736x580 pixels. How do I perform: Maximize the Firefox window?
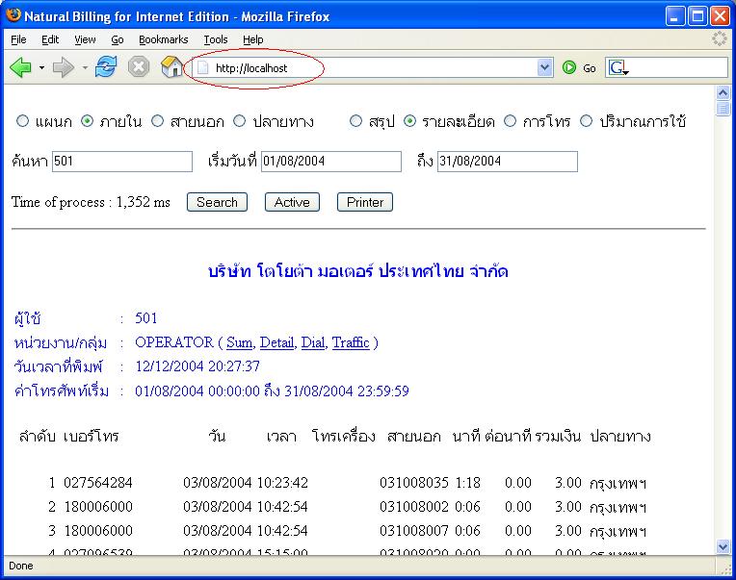pos(697,16)
